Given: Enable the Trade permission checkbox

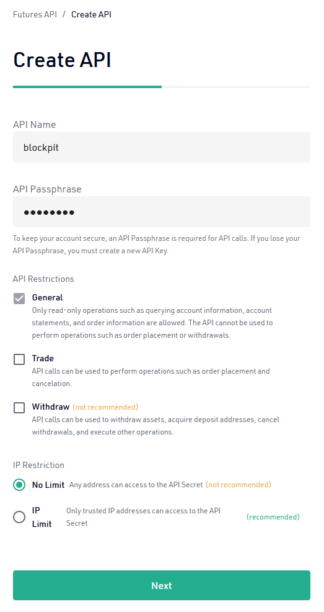Looking at the screenshot, I should pos(19,359).
